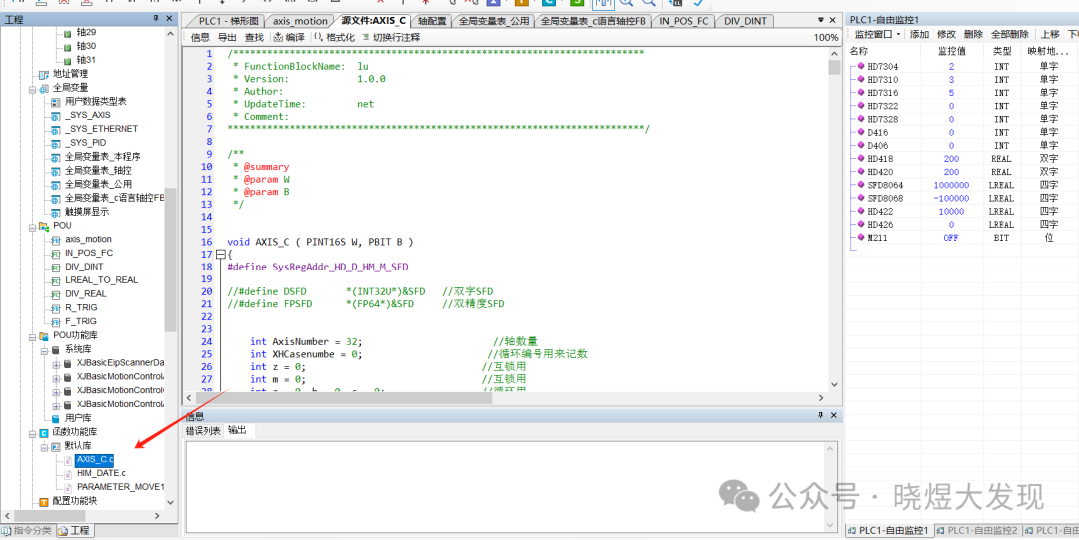This screenshot has height=540, width=1079.
Task: Select _SYS_ETHERNET in the project tree
Action: click(x=101, y=129)
